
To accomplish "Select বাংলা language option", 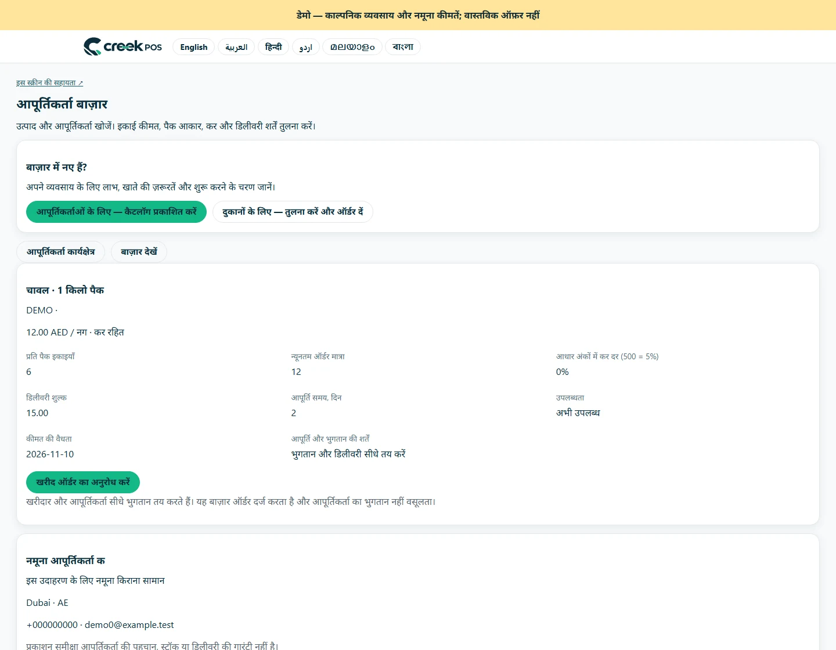I will click(403, 47).
